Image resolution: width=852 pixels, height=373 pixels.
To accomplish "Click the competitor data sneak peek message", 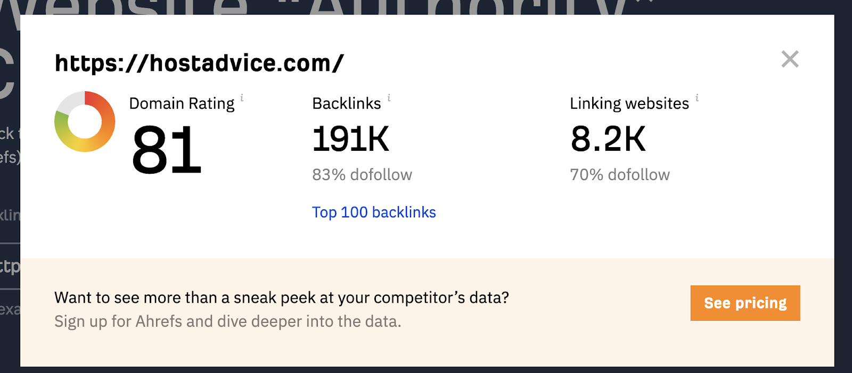I will [x=281, y=297].
